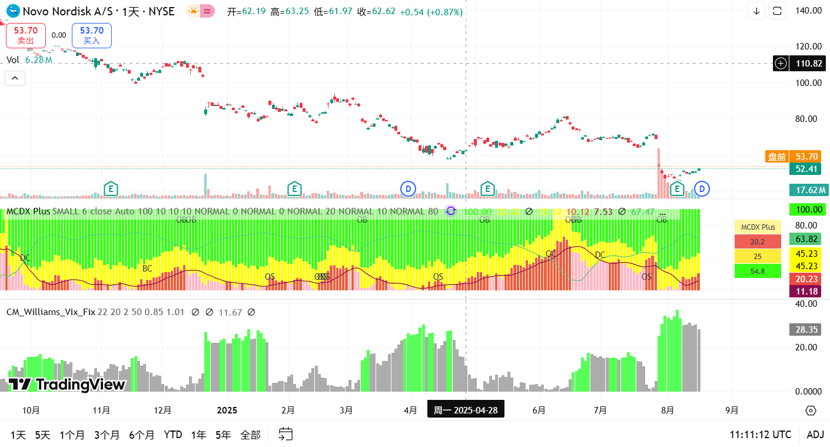Click the orange 盘前 pre-market price label
Viewport: 830px width, 447px height.
pos(776,157)
